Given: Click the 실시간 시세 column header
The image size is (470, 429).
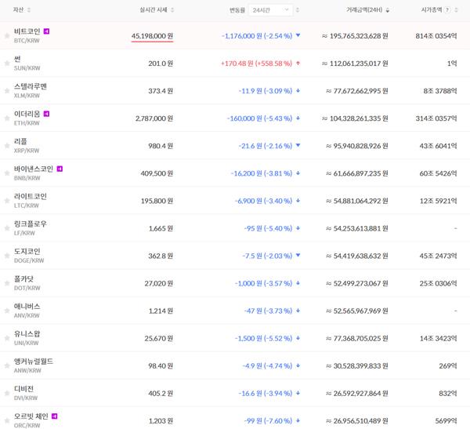Looking at the screenshot, I should (x=154, y=10).
